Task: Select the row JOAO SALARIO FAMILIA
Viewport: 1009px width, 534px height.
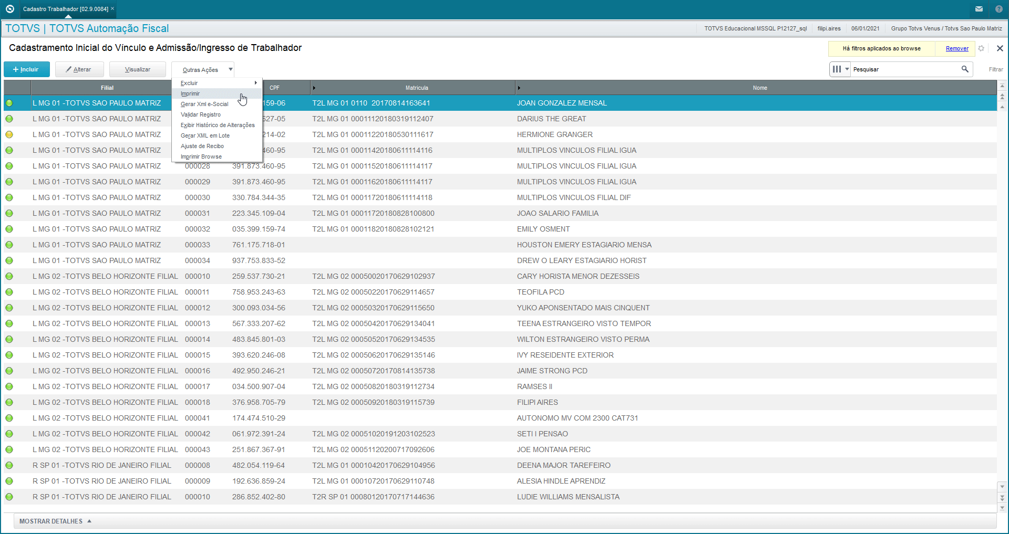Action: click(x=500, y=213)
